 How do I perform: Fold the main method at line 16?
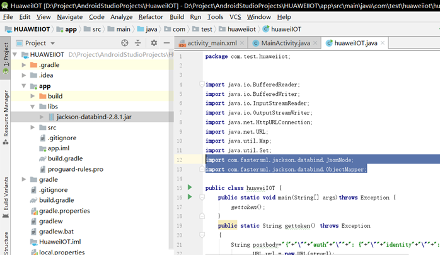[202, 198]
